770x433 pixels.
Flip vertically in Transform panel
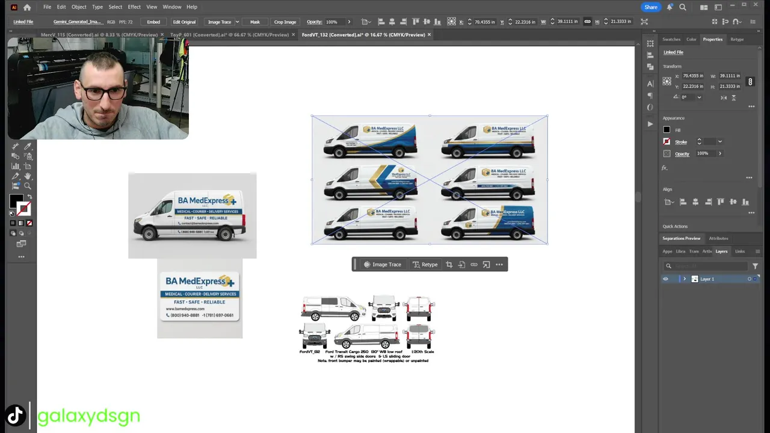(x=734, y=97)
